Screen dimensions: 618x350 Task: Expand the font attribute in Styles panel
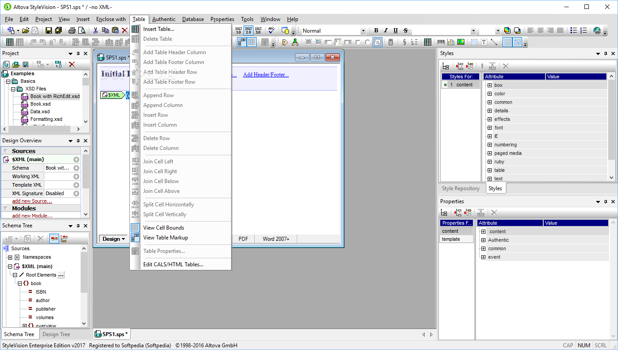click(489, 128)
